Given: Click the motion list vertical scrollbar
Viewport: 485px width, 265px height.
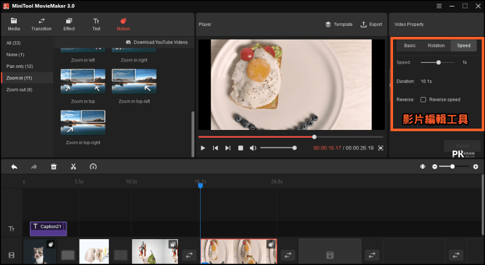Looking at the screenshot, I should (x=193, y=134).
